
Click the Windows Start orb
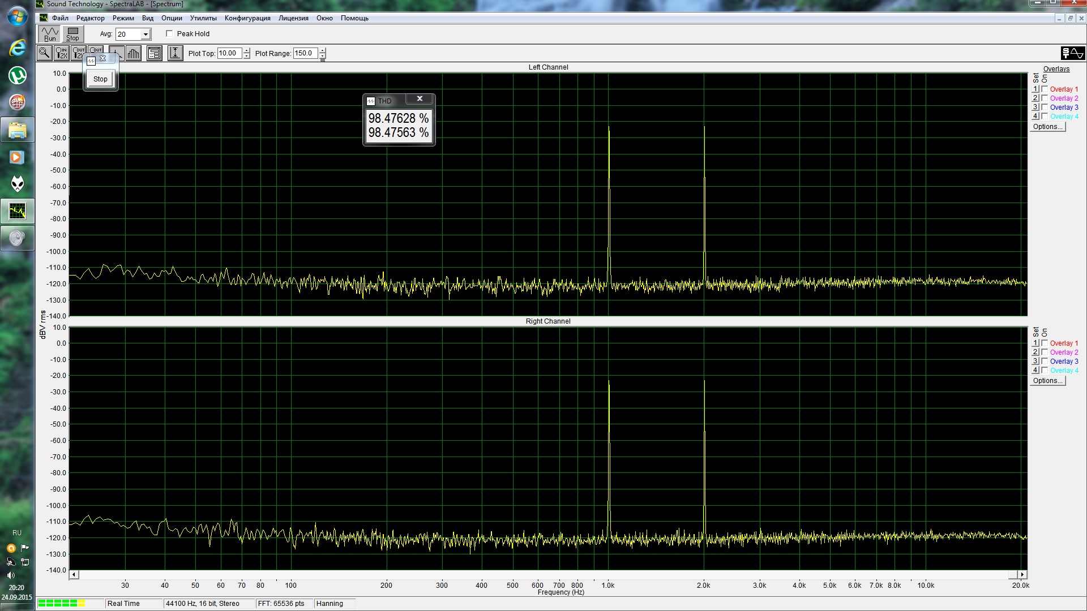(18, 16)
